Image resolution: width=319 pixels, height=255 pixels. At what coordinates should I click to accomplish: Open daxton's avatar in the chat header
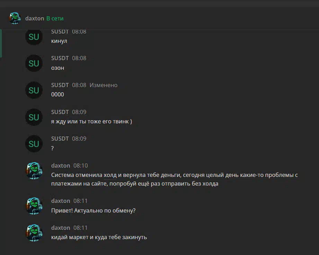tap(15, 18)
